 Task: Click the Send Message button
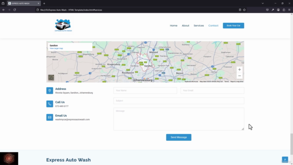pyautogui.click(x=179, y=137)
